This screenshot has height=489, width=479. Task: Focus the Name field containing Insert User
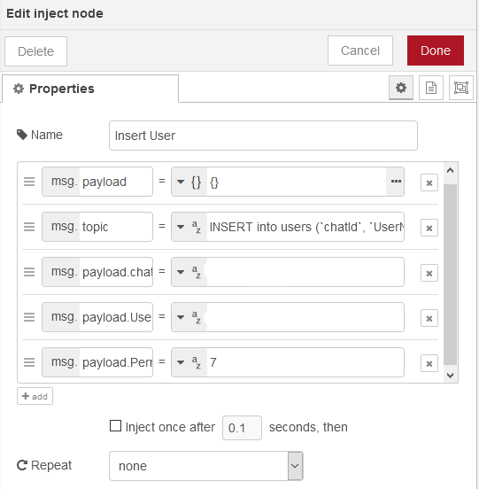263,136
